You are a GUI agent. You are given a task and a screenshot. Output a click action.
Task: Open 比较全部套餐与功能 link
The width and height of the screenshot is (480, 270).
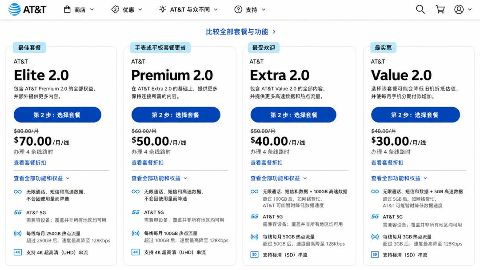pos(240,32)
